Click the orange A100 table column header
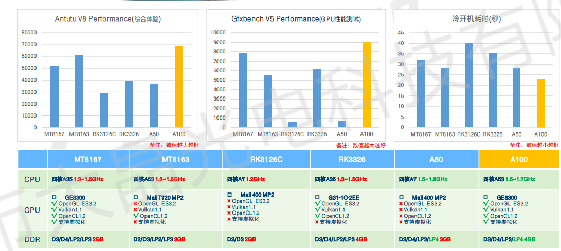 point(519,159)
